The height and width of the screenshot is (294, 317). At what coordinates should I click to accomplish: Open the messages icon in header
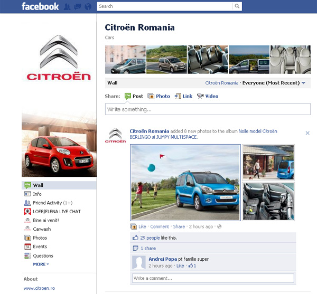(77, 7)
